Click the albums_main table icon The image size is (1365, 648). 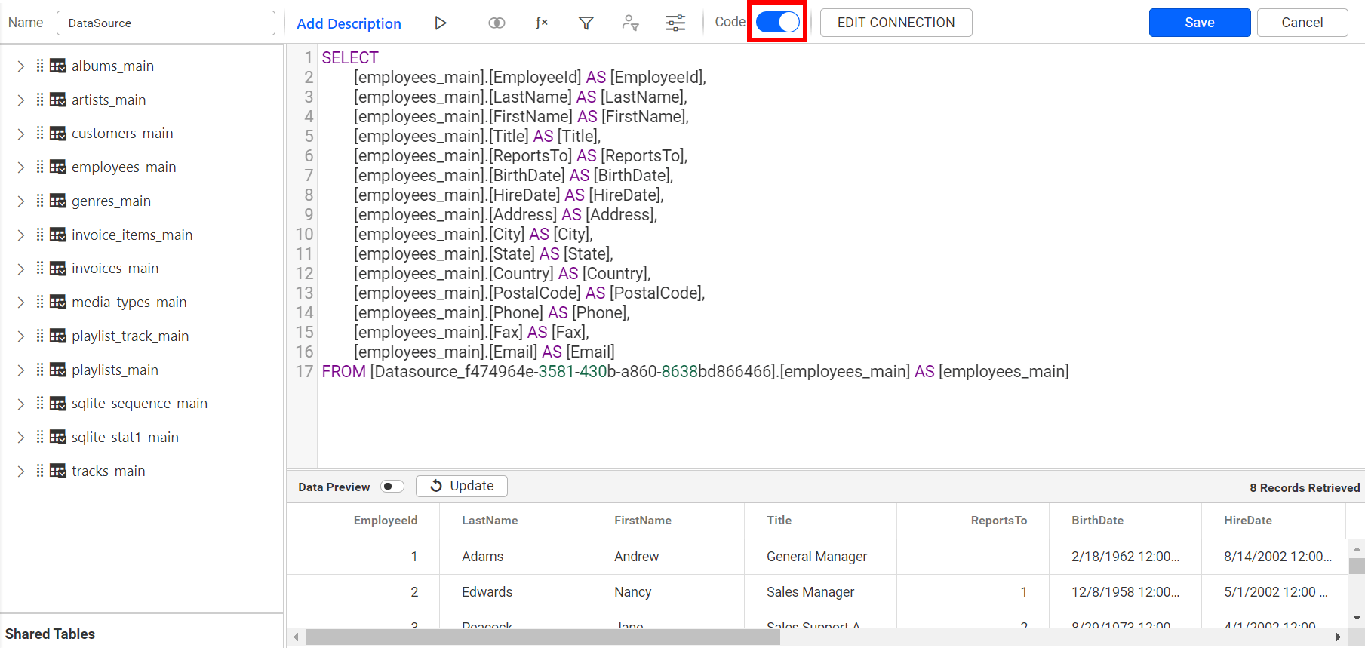point(58,66)
